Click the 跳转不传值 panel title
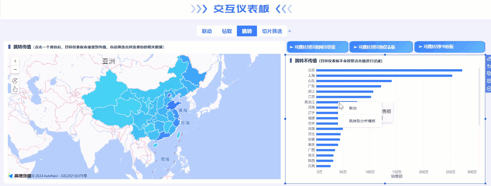Viewport: 491px width, 186px height. [306, 61]
